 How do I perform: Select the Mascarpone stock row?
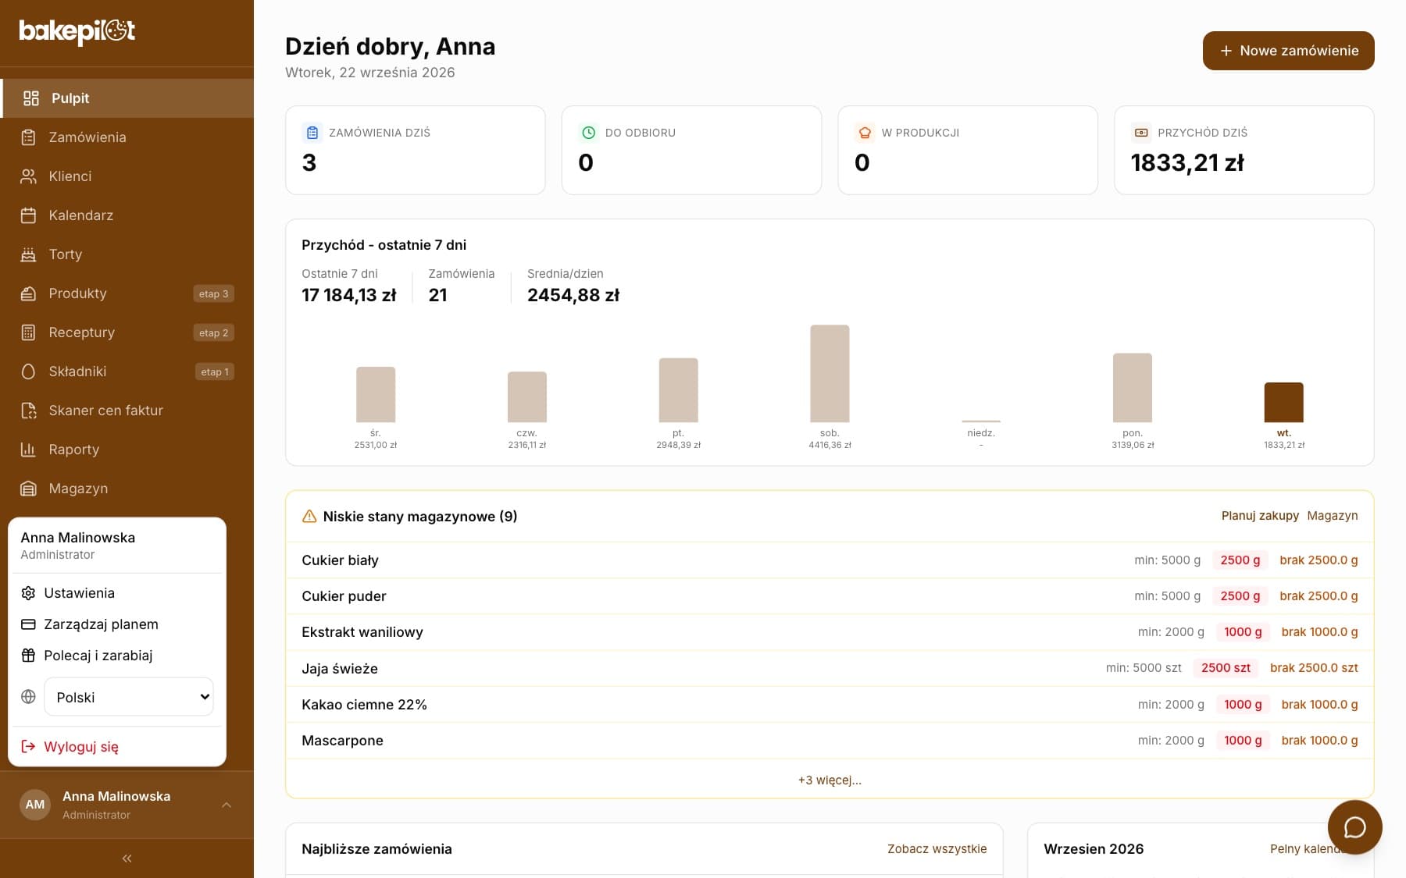[x=830, y=741]
